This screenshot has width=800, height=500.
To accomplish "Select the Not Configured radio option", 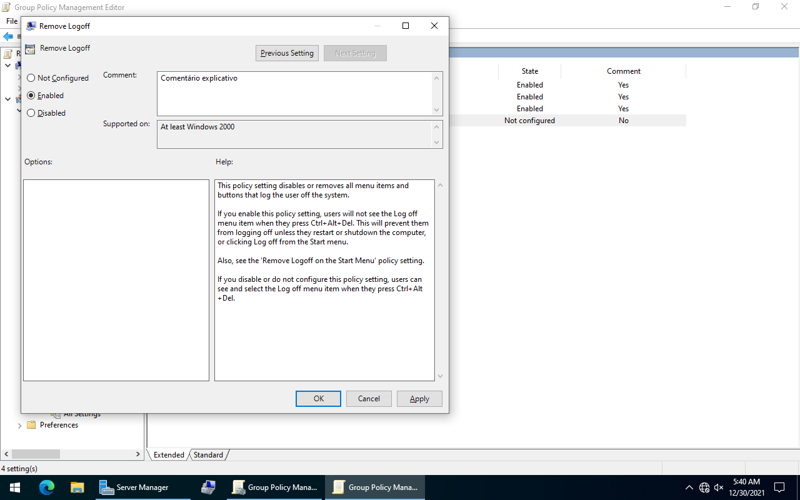I will (31, 78).
